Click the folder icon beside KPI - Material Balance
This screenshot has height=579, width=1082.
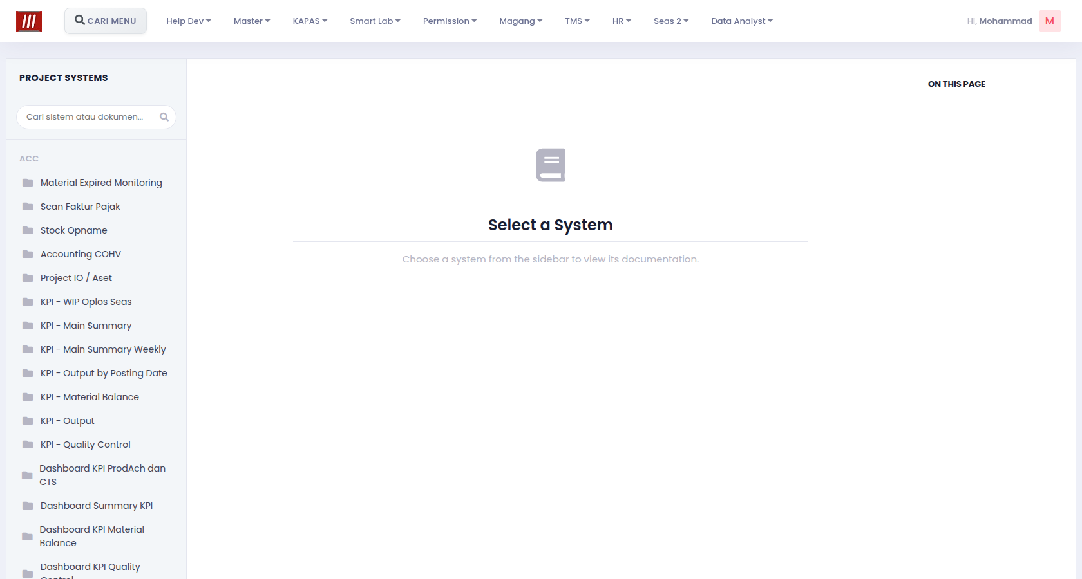pos(28,397)
